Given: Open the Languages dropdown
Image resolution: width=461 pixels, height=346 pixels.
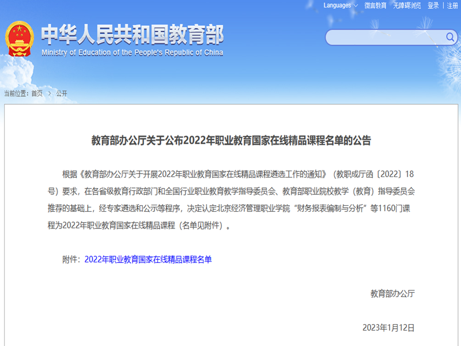Looking at the screenshot, I should (341, 5).
